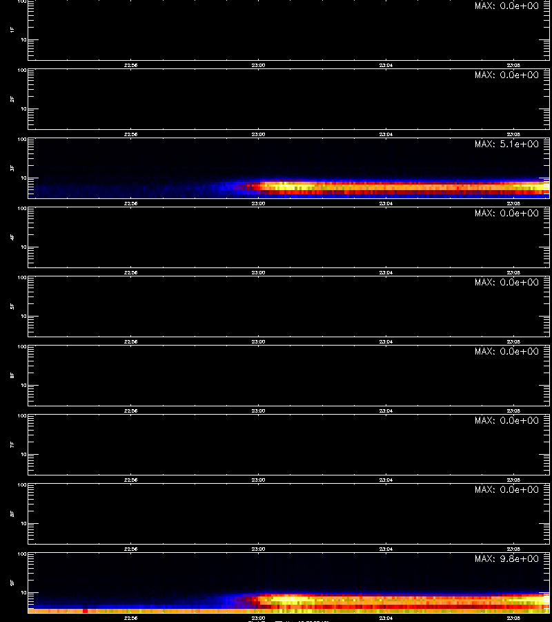552x622 pixels.
Task: Select the 'MAX: 9.8e+00' readout
Action: tap(506, 558)
